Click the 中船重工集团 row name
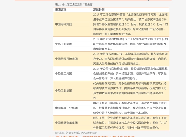 [63, 74]
